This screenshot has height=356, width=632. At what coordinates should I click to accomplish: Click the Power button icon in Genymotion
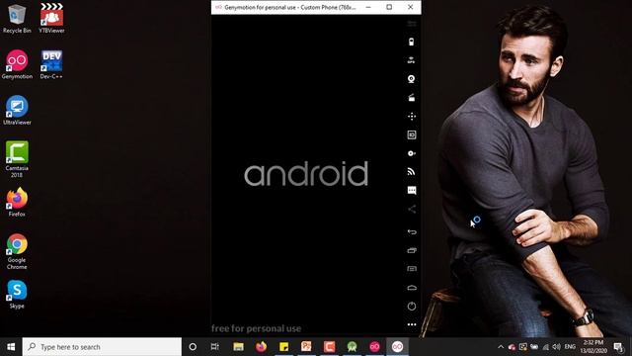pos(412,307)
